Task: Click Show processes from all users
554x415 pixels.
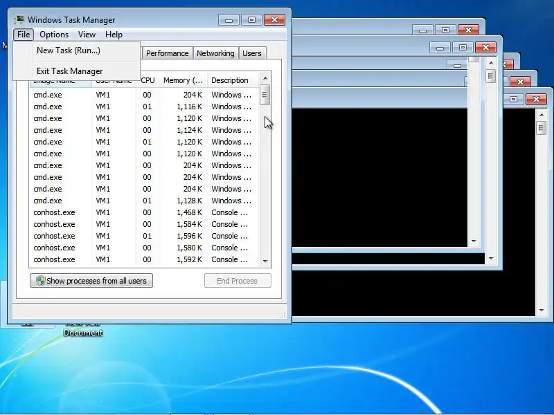Action: click(91, 281)
